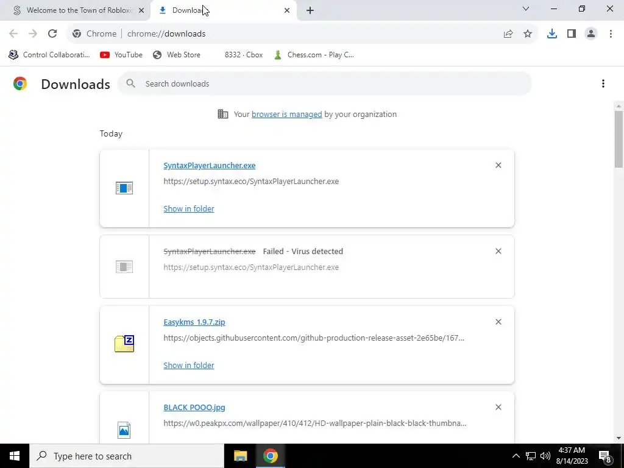Click the Chrome taskbar icon
Screen dimensions: 624x468
pos(270,456)
